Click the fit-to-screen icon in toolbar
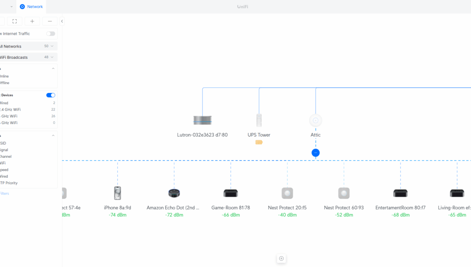 (x=14, y=21)
